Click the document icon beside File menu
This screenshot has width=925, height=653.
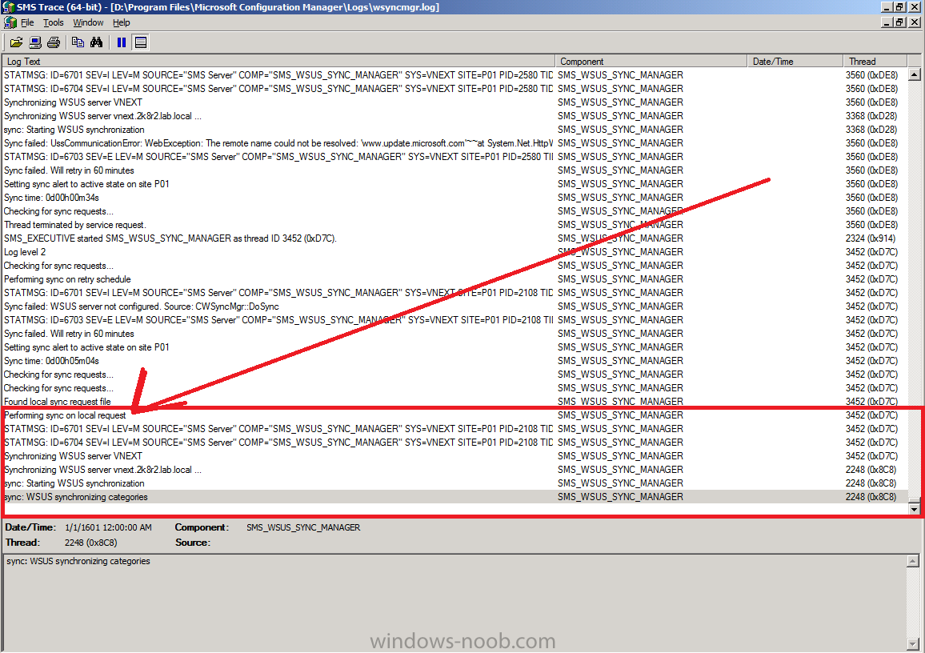pyautogui.click(x=10, y=22)
